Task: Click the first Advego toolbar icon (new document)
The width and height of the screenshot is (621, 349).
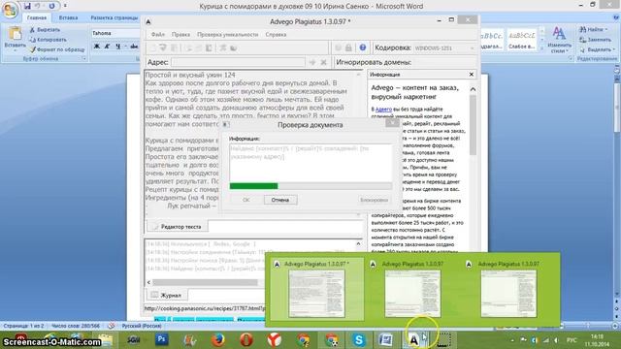Action: [x=152, y=48]
